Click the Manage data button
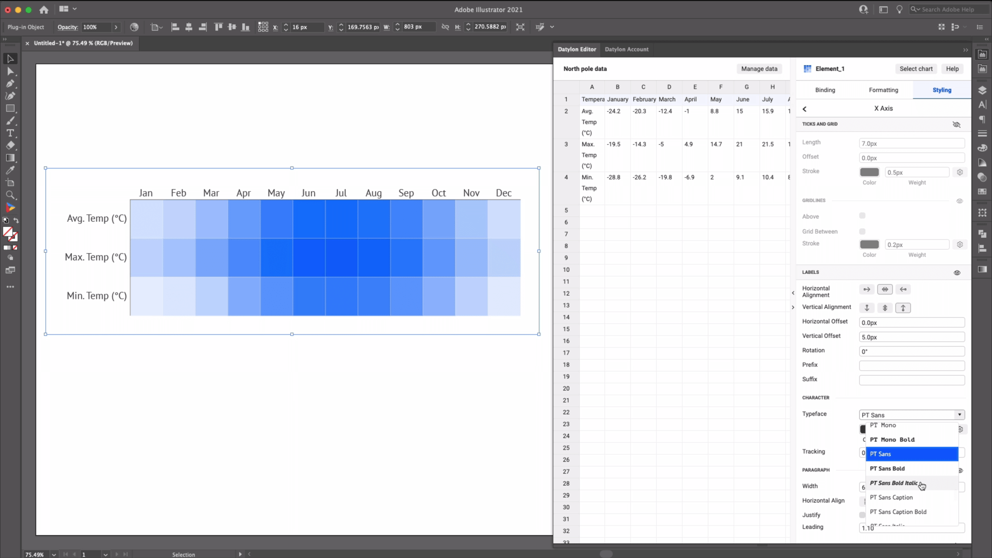This screenshot has height=558, width=992. coord(759,68)
